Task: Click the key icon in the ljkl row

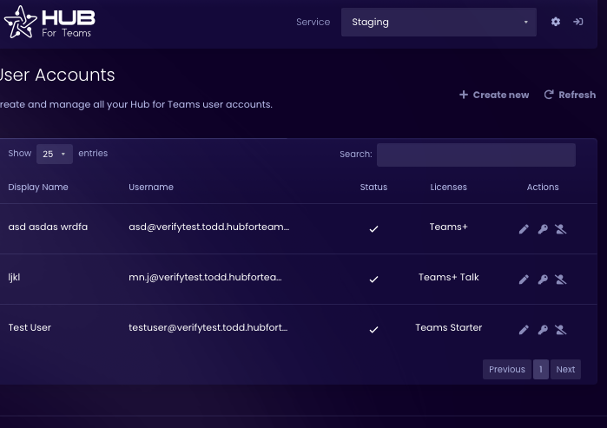Action: 543,280
